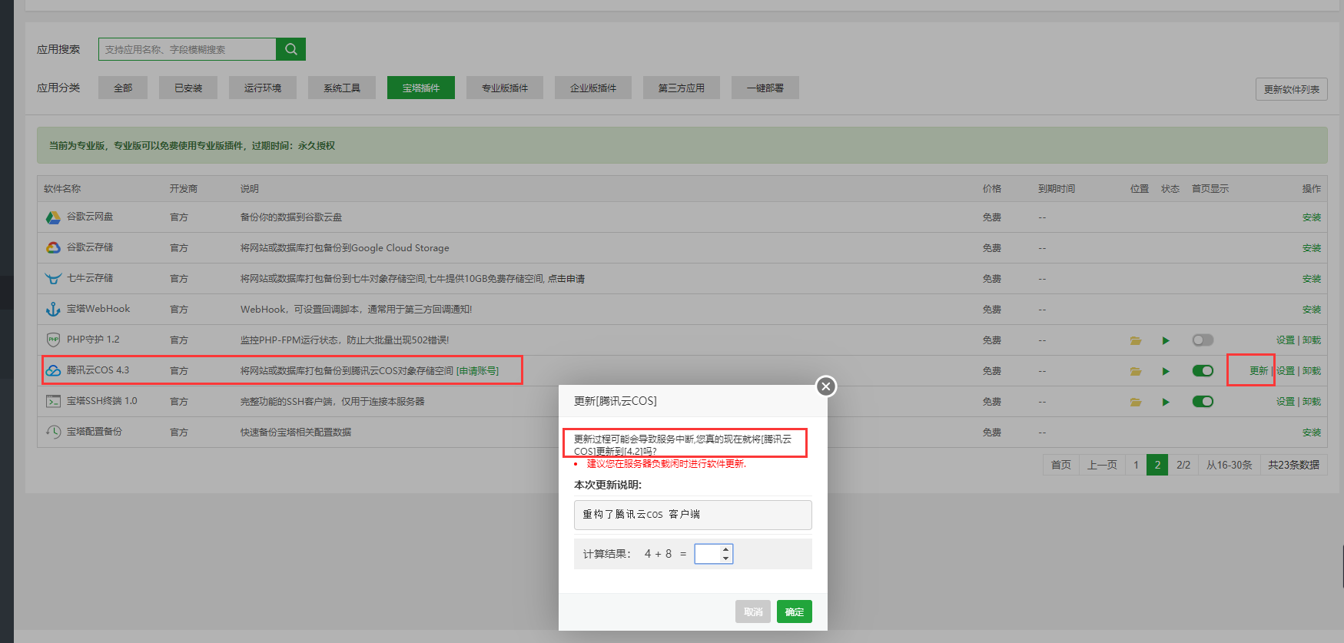Viewport: 1344px width, 643px height.
Task: Click the Google Drive row icon
Action: click(53, 217)
